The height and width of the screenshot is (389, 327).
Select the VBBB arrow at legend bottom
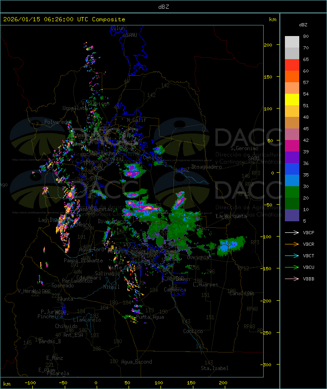coord(292,279)
